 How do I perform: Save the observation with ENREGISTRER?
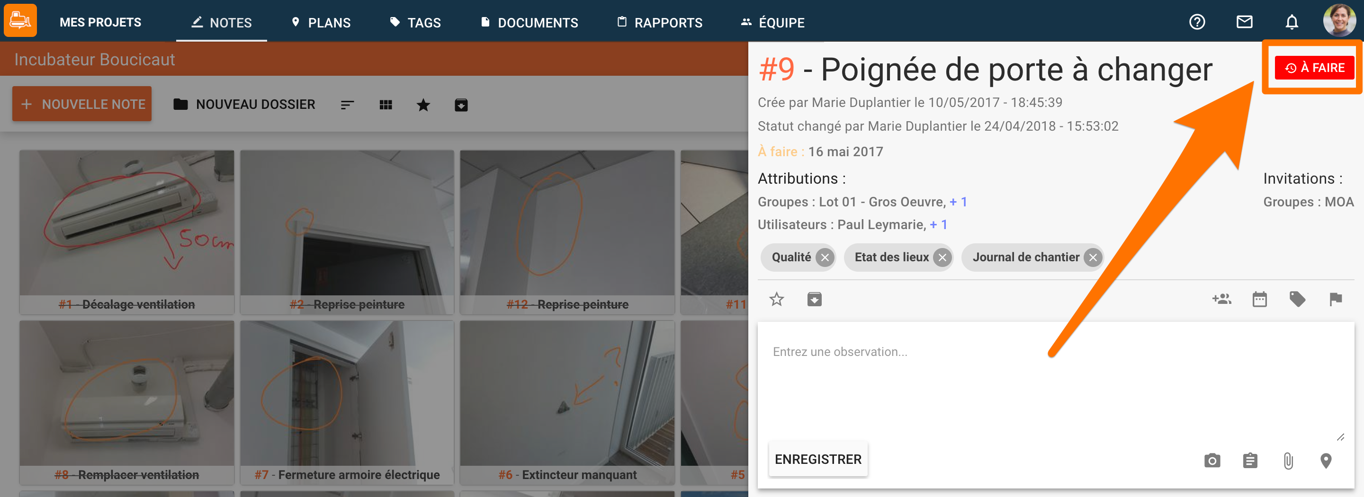(818, 459)
